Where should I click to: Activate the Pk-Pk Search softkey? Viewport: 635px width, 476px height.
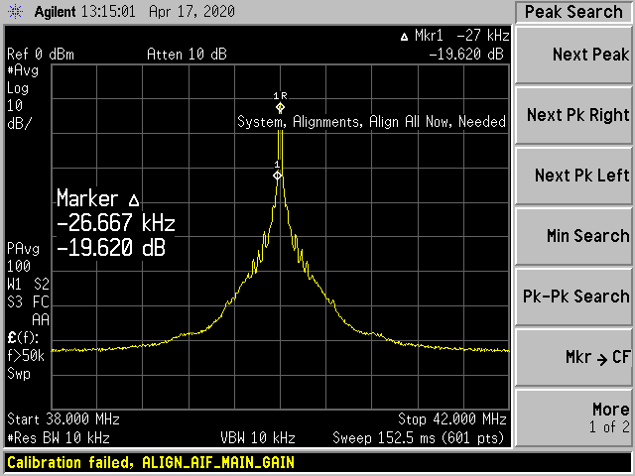tap(576, 297)
